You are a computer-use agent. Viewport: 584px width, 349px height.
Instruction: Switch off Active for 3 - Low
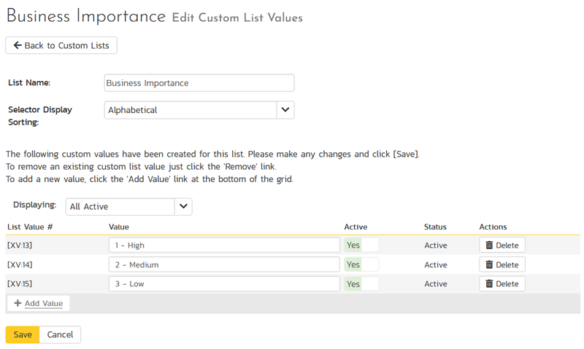click(x=361, y=284)
